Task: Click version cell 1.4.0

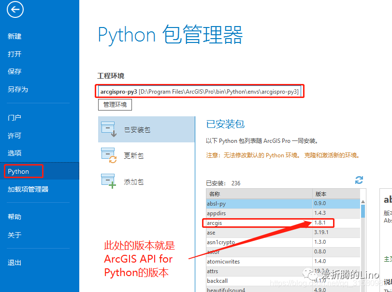Action: point(336,262)
